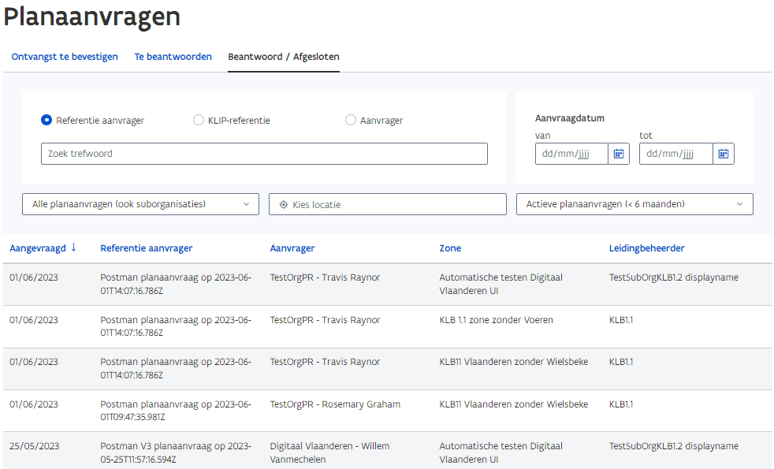Click the Kies locatie input field

[x=394, y=205]
